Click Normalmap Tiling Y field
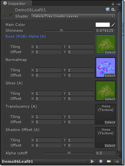125x166 pixels. [x=81, y=70]
